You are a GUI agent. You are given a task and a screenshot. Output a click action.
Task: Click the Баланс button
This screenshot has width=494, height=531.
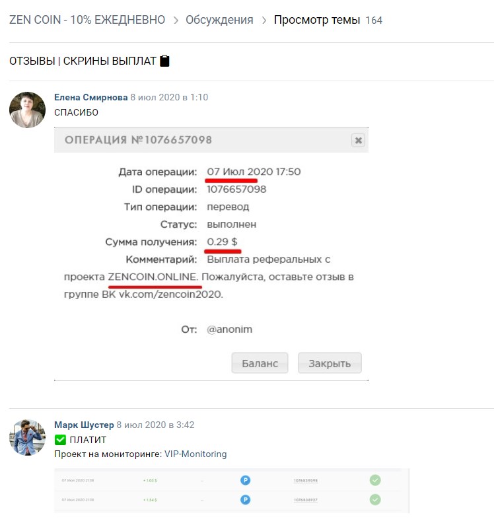[260, 363]
